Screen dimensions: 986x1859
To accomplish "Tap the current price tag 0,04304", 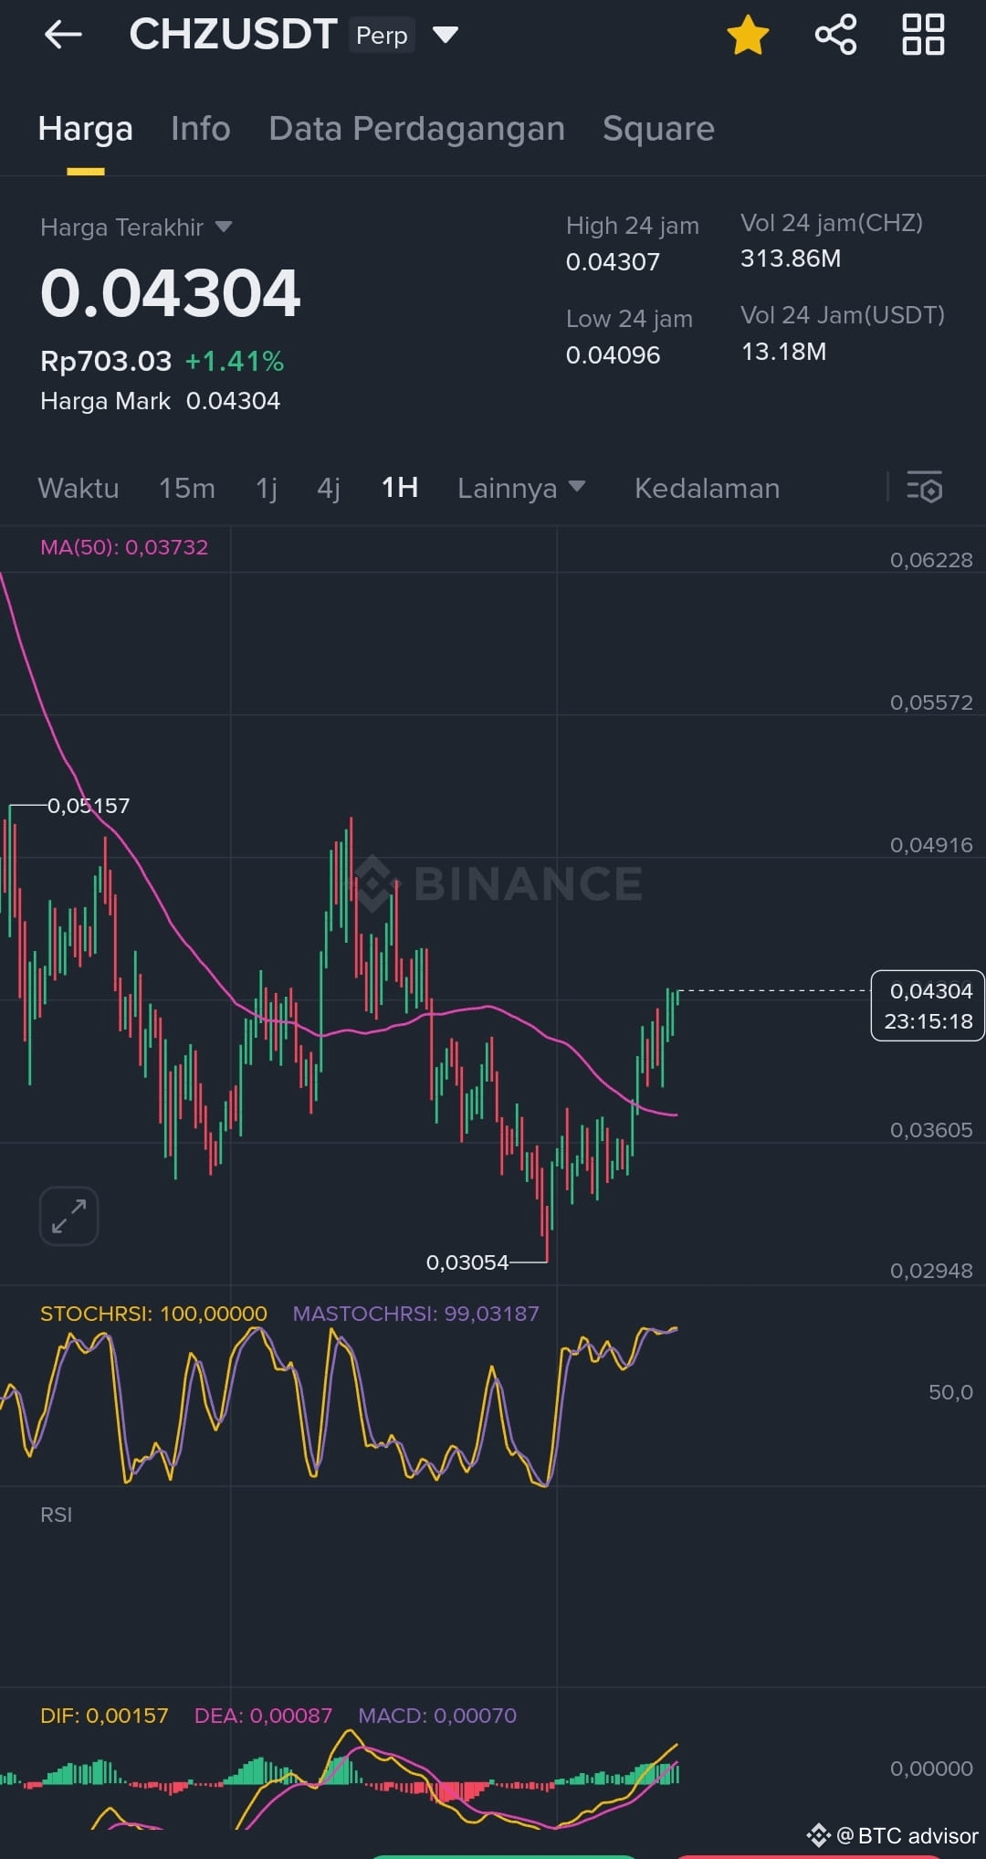I will pos(928,1006).
